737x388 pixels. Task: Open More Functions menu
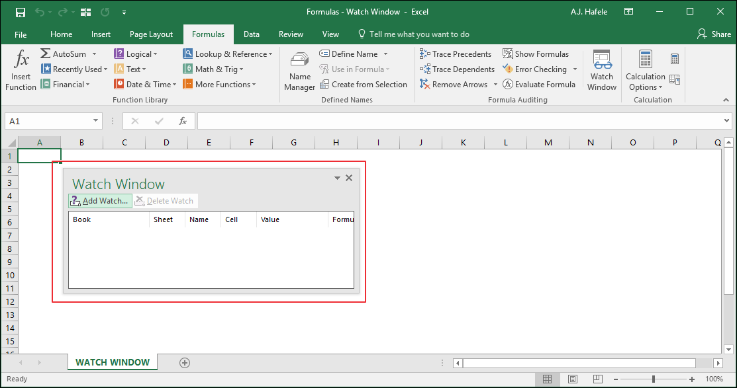point(219,85)
